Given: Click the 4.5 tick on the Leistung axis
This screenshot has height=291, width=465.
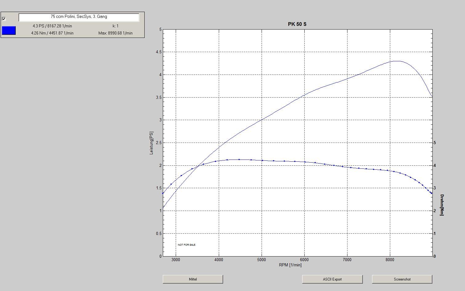Looking at the screenshot, I should 158,52.
